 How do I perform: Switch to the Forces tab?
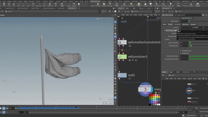pos(170,24)
